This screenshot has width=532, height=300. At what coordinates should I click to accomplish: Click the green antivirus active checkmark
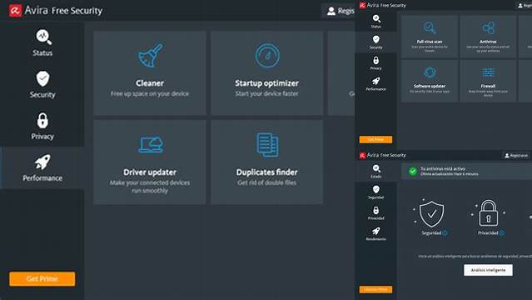point(413,171)
